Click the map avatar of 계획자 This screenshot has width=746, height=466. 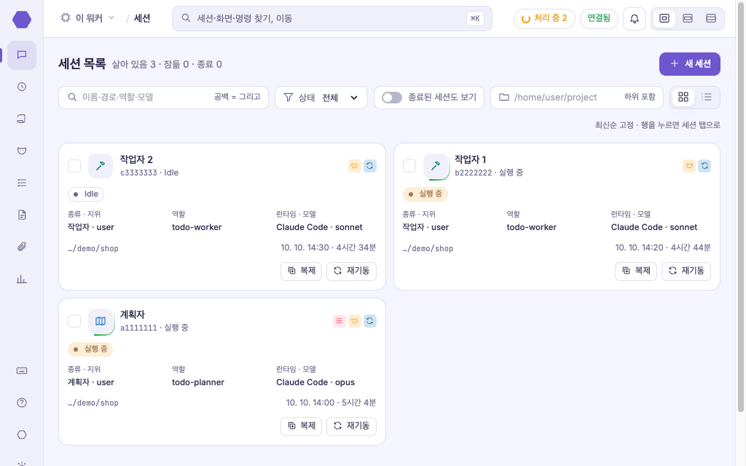point(101,321)
